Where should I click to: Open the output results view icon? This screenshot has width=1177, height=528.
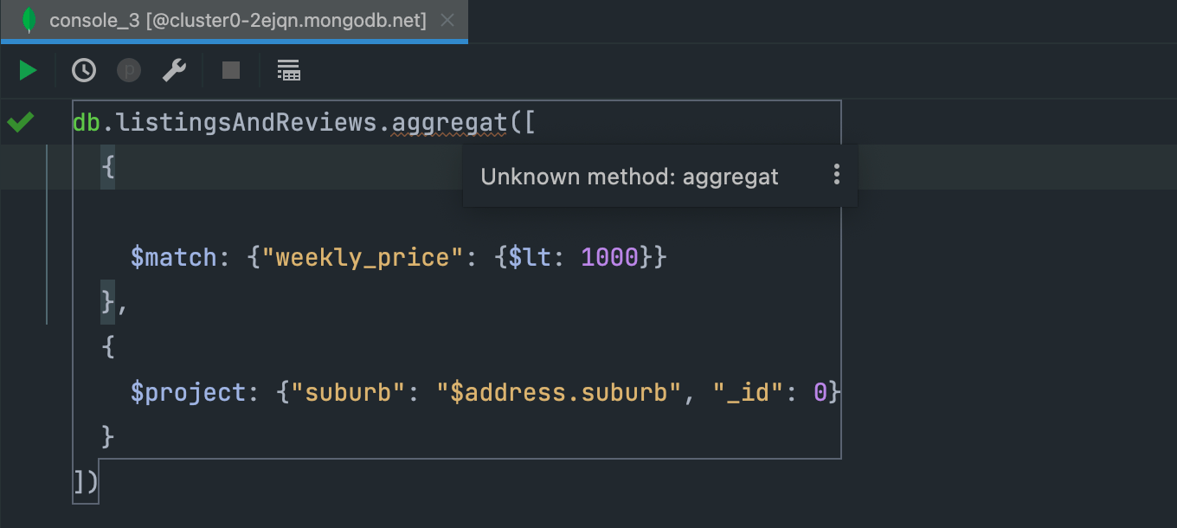[x=289, y=70]
